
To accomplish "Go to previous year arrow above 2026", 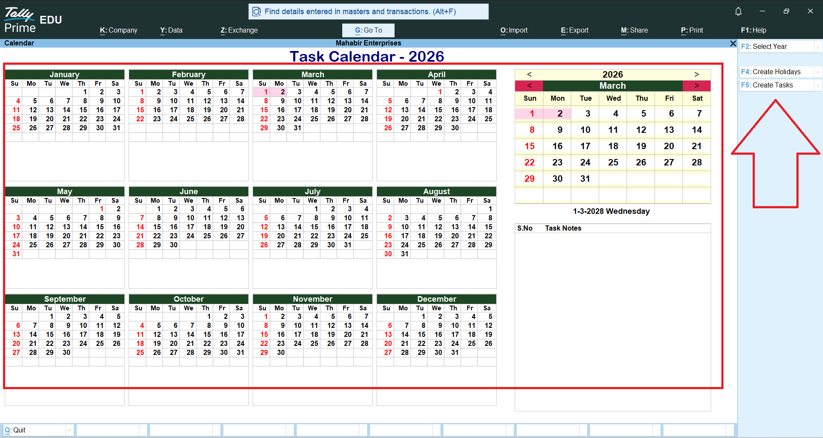I will (x=529, y=75).
